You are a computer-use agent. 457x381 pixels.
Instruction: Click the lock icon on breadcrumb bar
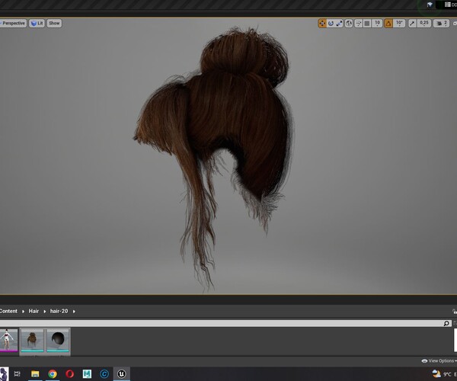point(455,312)
